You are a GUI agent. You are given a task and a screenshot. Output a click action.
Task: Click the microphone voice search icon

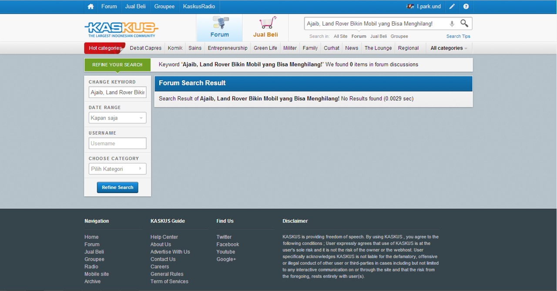452,24
